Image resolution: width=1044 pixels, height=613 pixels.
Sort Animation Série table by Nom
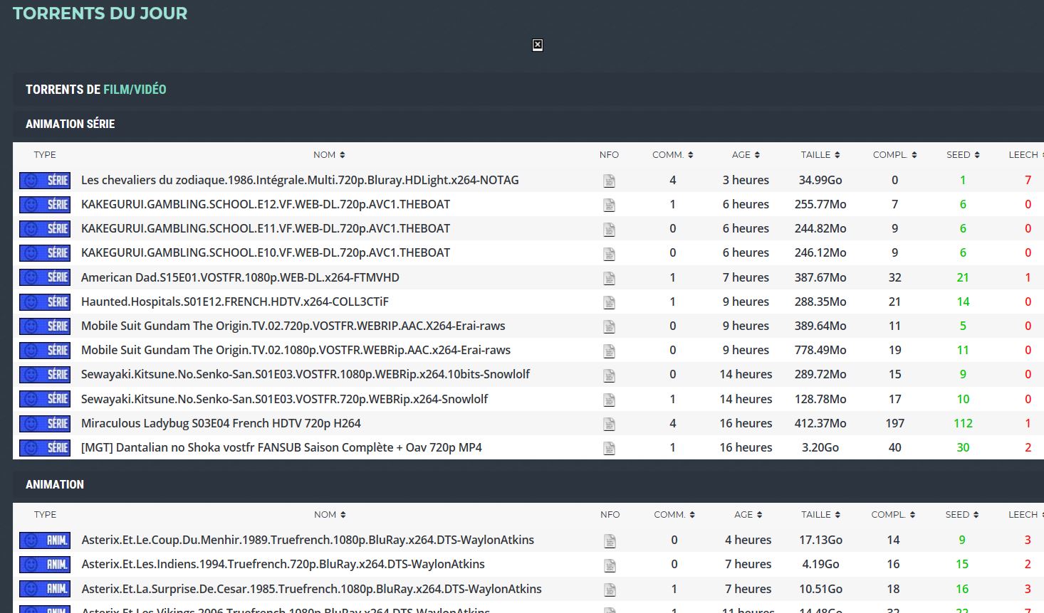pos(329,155)
